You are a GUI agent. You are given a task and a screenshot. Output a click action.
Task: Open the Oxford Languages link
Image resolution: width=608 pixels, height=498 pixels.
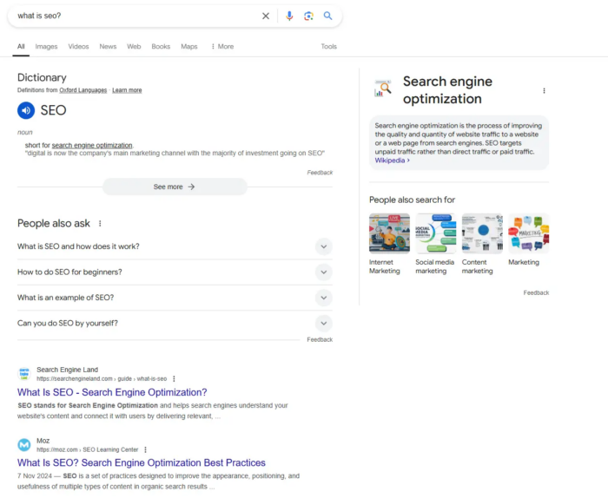pos(83,90)
